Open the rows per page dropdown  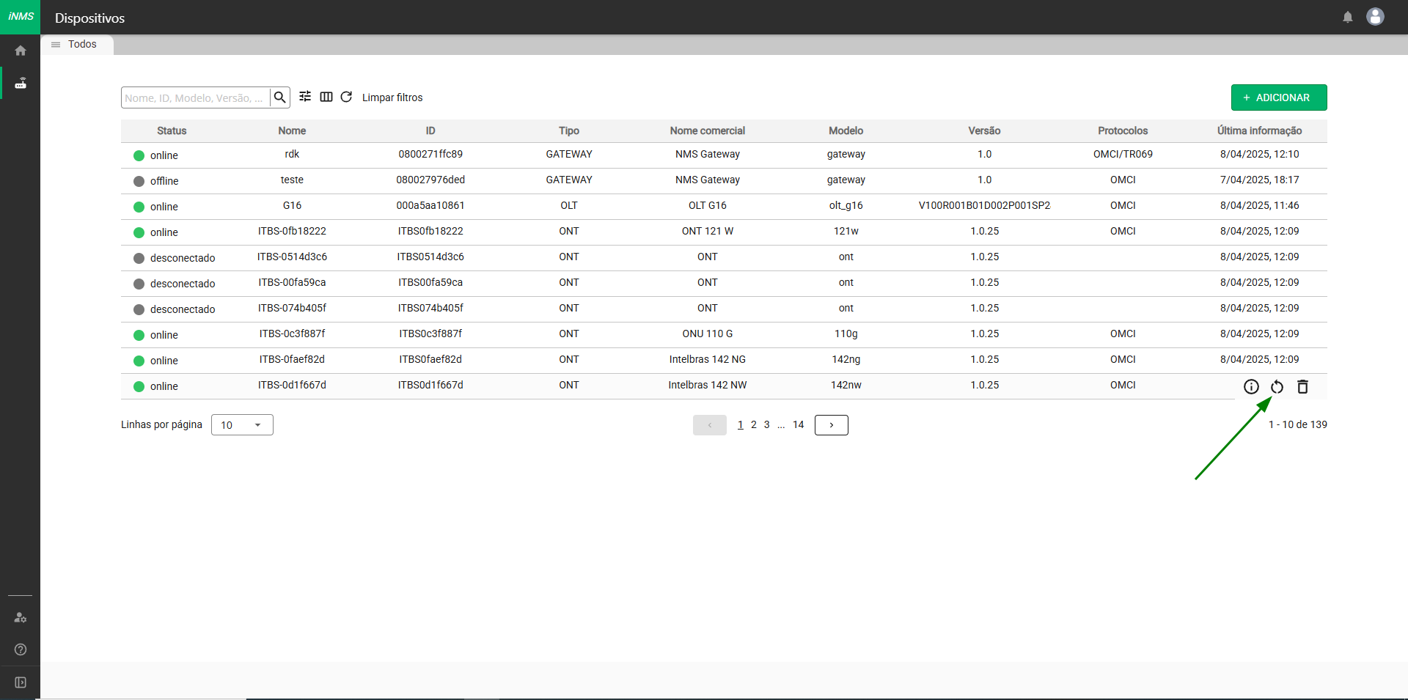pyautogui.click(x=242, y=425)
